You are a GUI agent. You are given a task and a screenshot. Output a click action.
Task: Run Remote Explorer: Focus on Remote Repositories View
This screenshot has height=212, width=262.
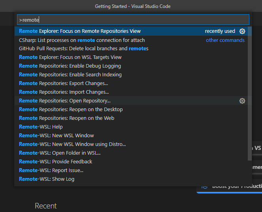(80, 31)
